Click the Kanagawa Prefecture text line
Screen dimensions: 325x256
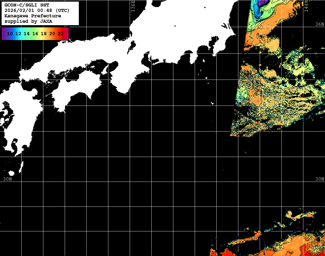pos(33,16)
